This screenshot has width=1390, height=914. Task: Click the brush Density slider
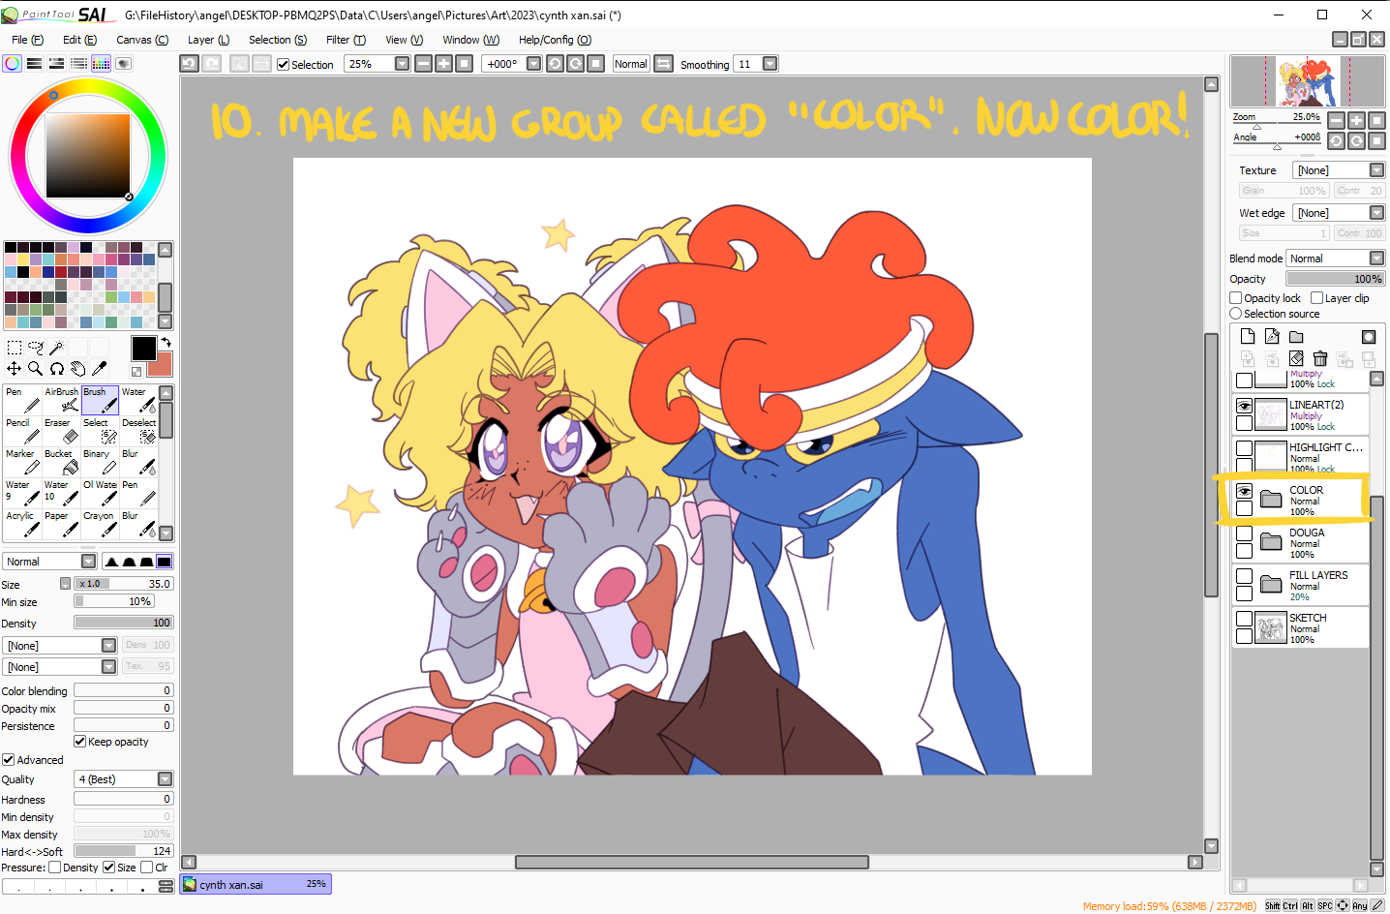pos(124,623)
